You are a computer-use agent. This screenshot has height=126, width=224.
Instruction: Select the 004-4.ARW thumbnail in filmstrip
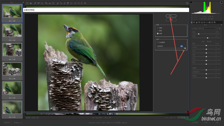point(12,69)
